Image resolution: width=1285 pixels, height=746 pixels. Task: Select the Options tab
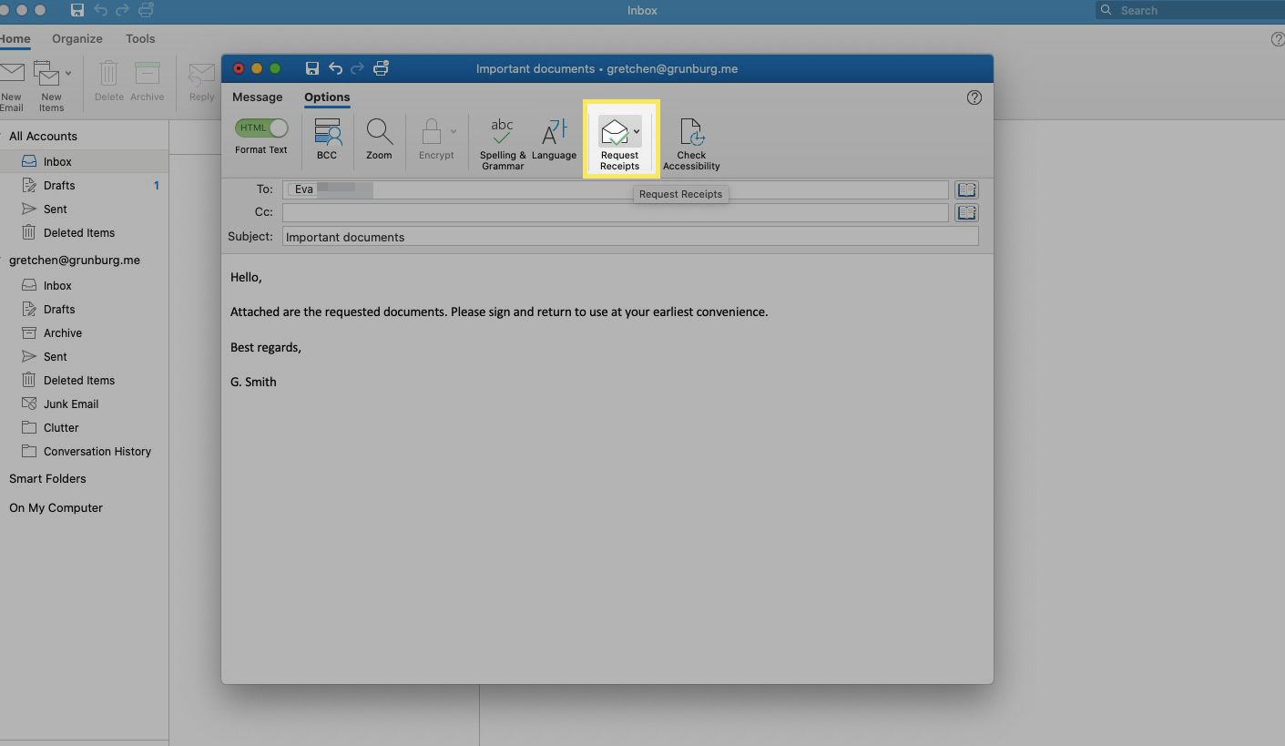[x=327, y=97]
